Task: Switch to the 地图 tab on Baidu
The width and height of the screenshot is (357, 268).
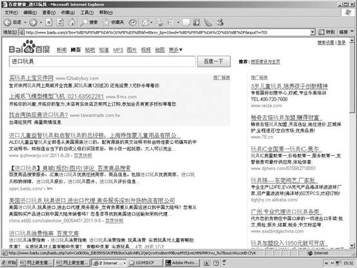Action: click(159, 50)
